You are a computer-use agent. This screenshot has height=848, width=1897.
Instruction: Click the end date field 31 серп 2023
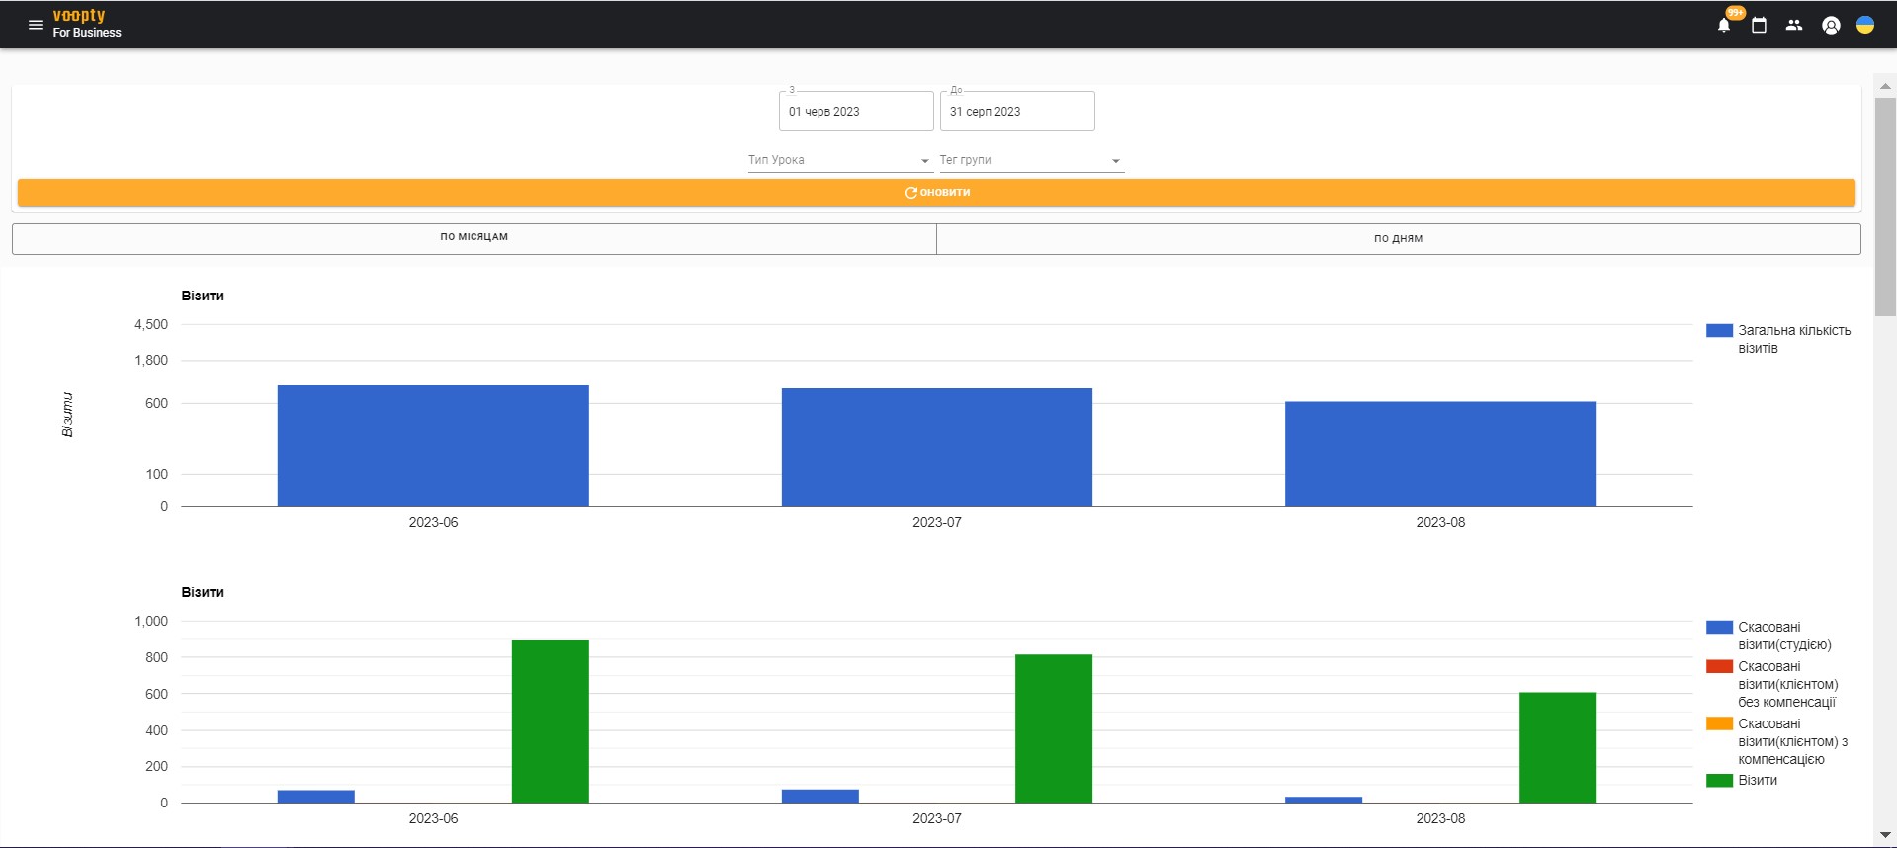pos(1016,112)
